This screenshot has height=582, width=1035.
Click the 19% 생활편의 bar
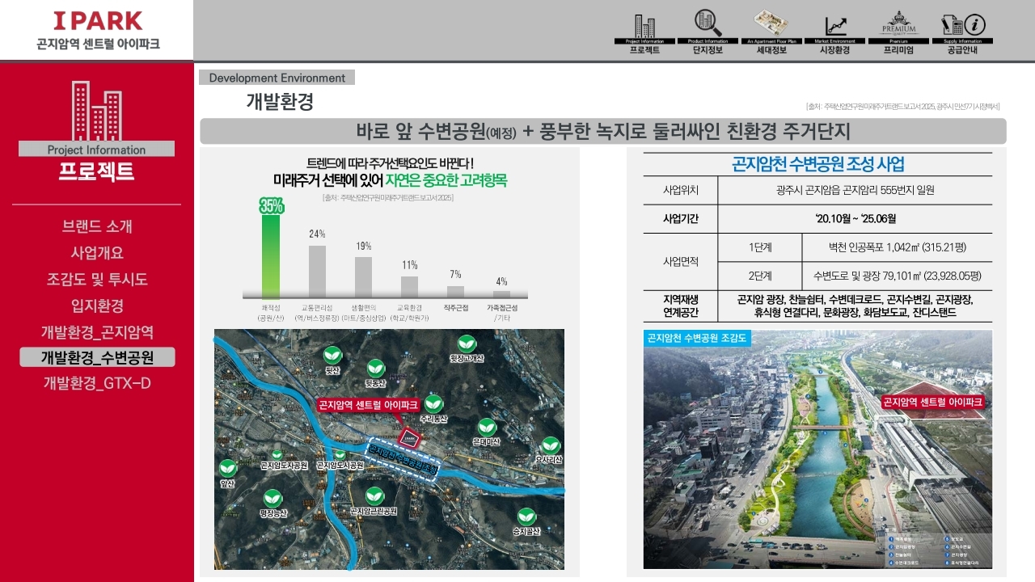click(363, 277)
